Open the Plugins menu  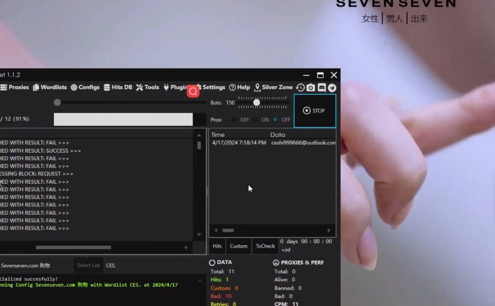coord(176,87)
